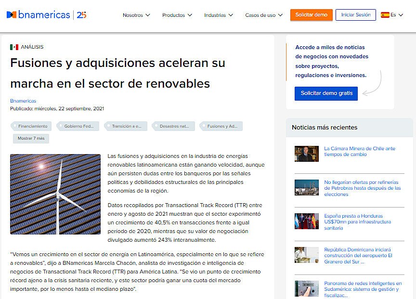Screen dimensions: 416x299
Task: Open the Nosotros menu
Action: [x=136, y=15]
